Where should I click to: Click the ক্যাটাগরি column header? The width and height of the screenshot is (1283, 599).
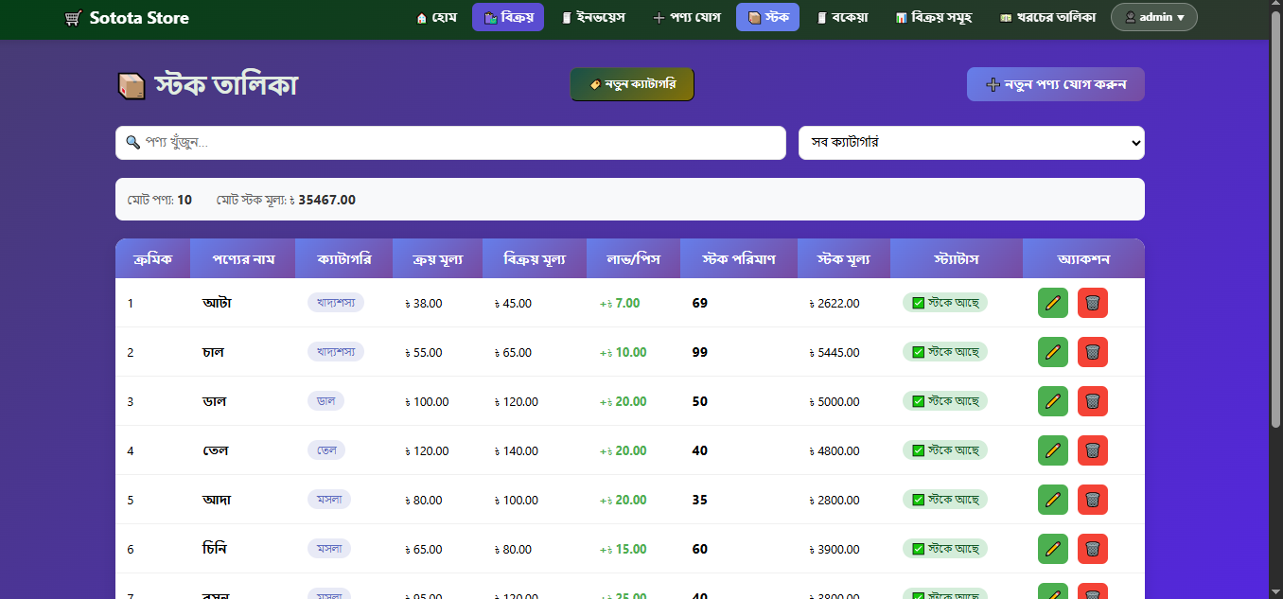point(343,258)
